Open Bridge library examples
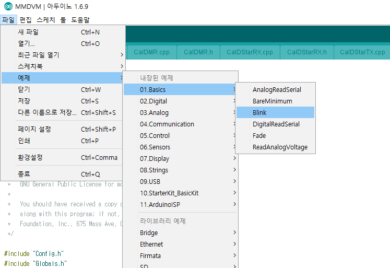Image resolution: width=390 pixels, height=268 pixels. [181, 232]
